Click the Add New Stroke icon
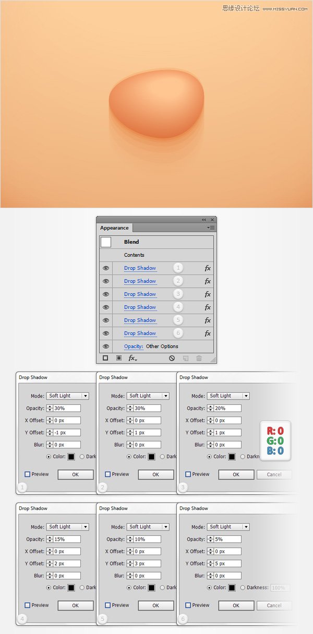 pos(105,358)
